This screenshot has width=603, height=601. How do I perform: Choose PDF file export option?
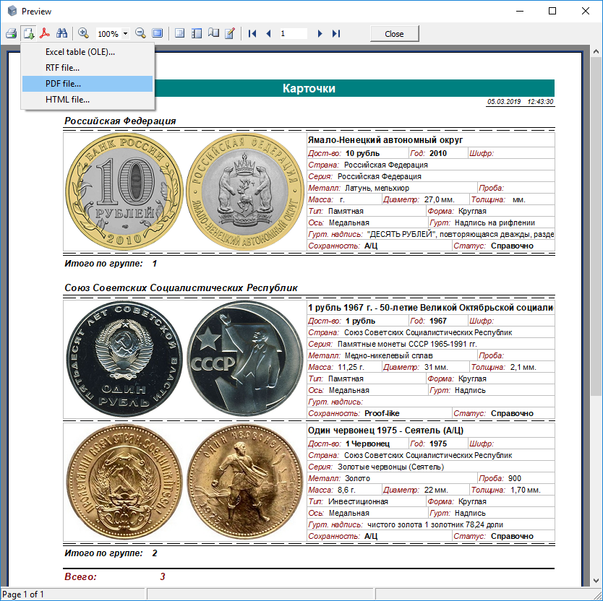64,84
